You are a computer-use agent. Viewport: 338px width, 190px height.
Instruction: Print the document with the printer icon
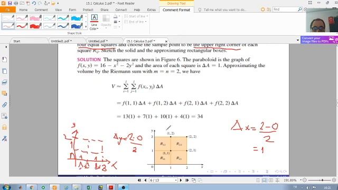tap(16, 3)
